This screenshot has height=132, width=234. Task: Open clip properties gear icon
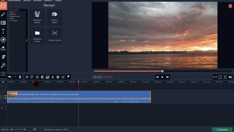tap(58, 77)
